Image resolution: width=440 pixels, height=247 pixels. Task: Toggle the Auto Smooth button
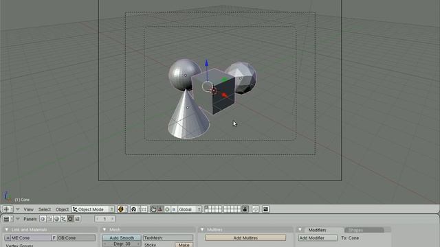[x=122, y=238]
